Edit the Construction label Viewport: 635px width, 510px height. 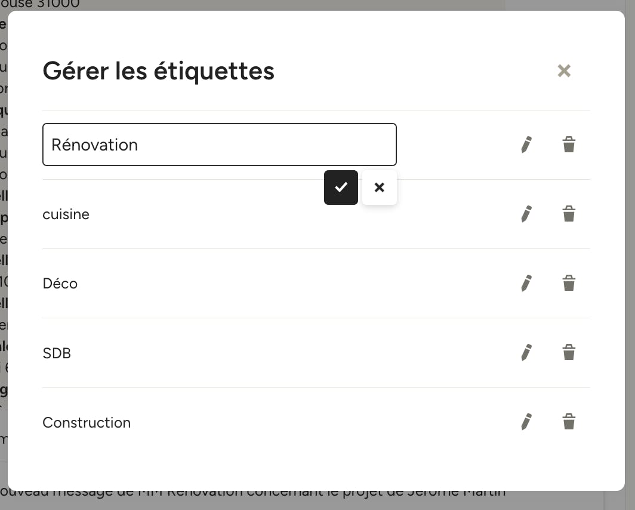(526, 422)
